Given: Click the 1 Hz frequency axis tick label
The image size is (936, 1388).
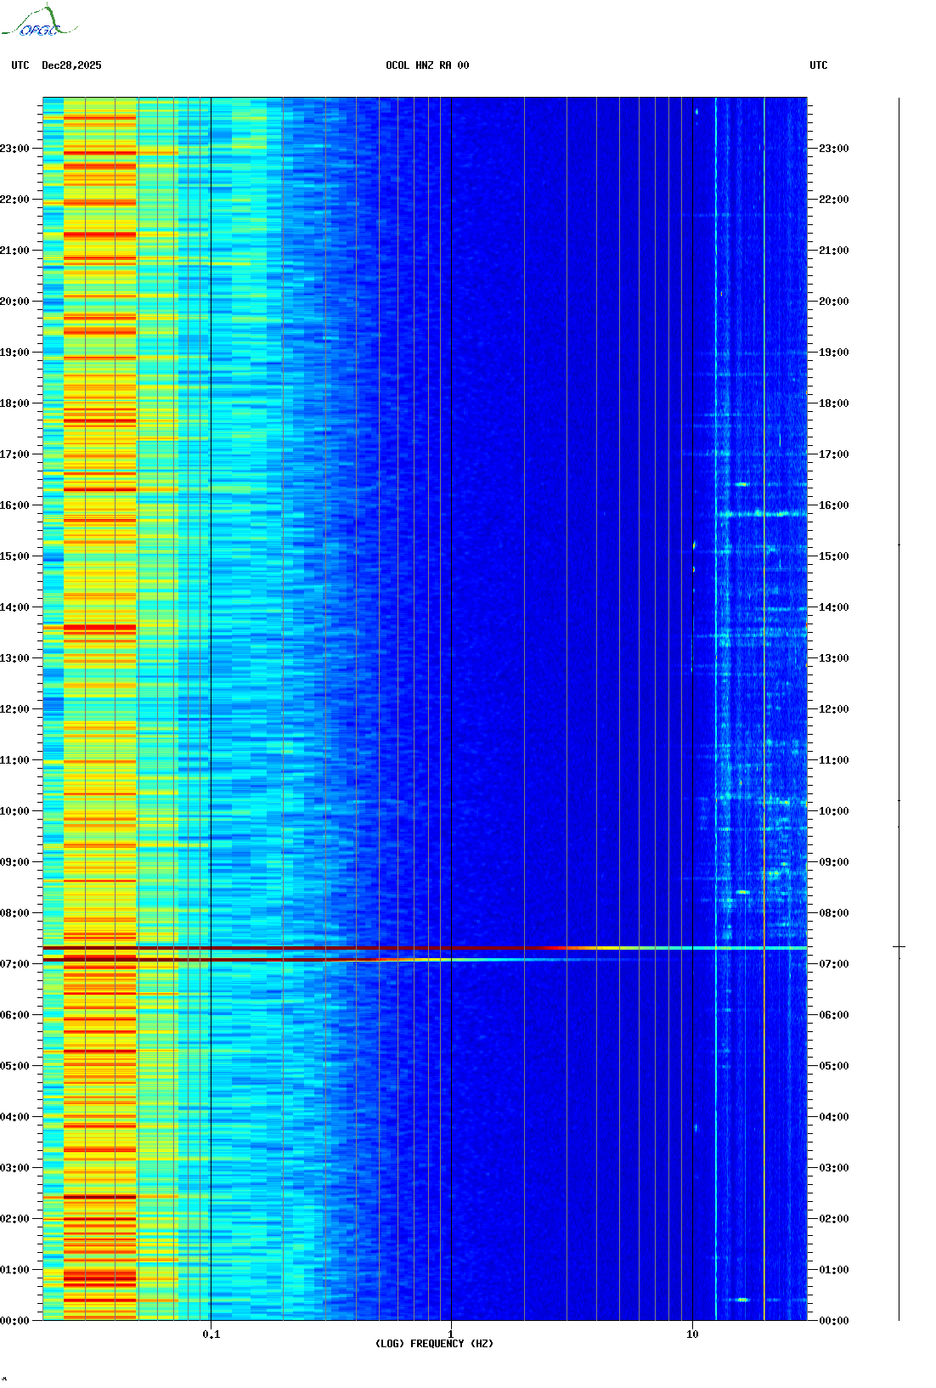Looking at the screenshot, I should pyautogui.click(x=450, y=1334).
